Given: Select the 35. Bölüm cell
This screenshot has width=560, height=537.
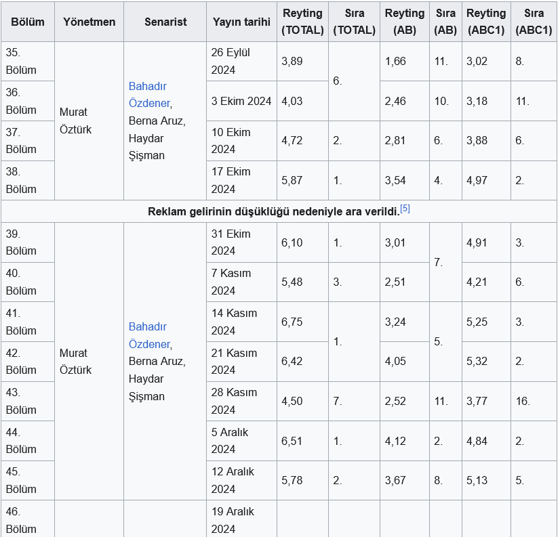Looking at the screenshot, I should point(28,62).
